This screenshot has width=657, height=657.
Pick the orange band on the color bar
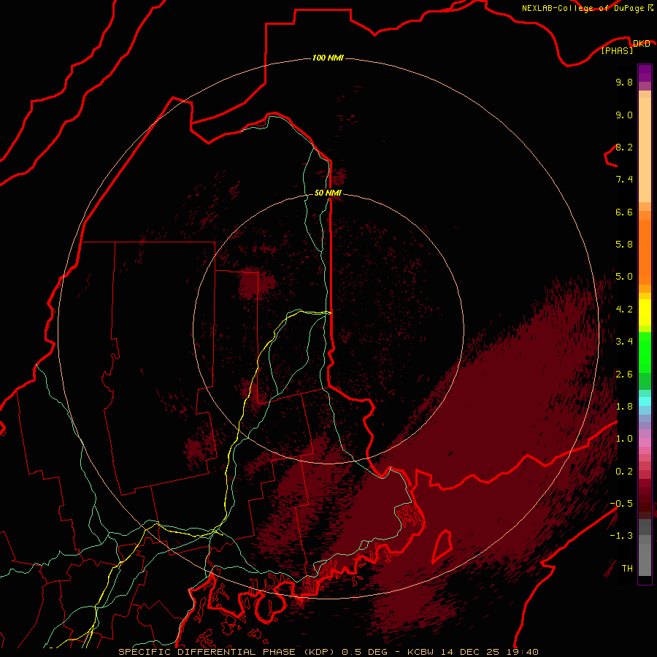(x=645, y=253)
